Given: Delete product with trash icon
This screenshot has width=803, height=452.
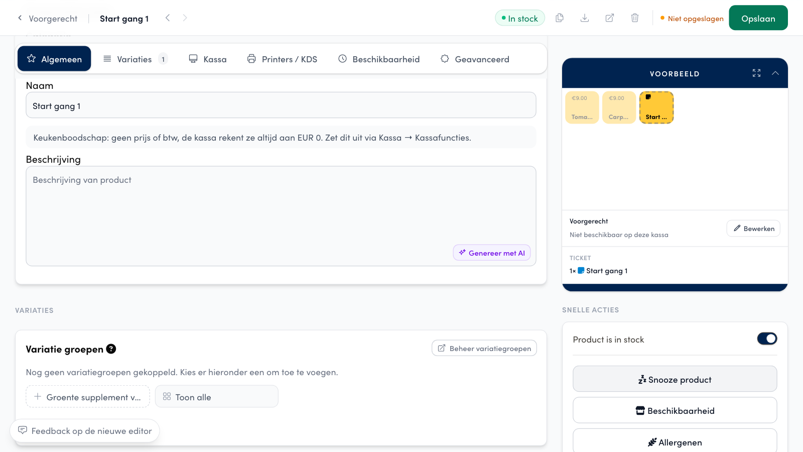Looking at the screenshot, I should tap(635, 18).
